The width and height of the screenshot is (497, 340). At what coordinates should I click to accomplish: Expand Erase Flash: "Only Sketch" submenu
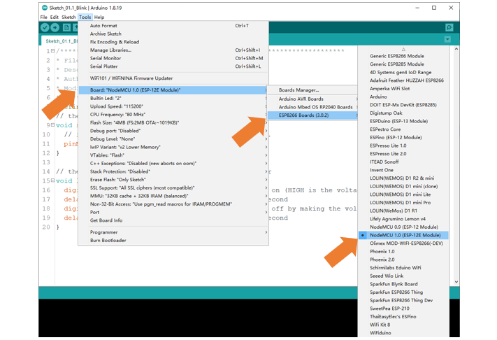click(x=173, y=180)
